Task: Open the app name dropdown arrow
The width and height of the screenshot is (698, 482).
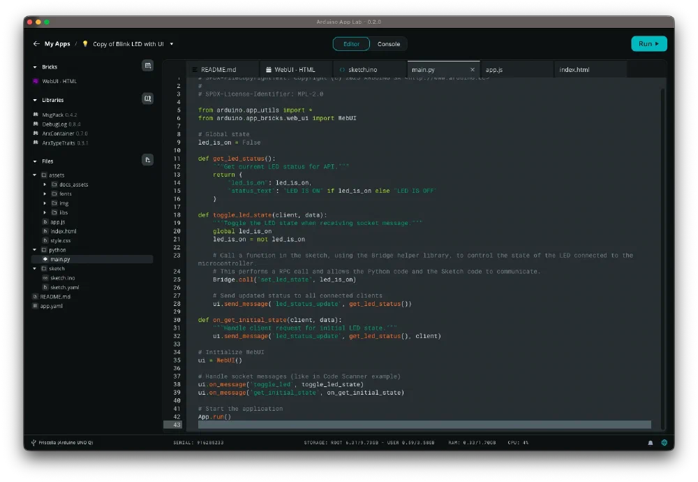Action: pos(172,44)
